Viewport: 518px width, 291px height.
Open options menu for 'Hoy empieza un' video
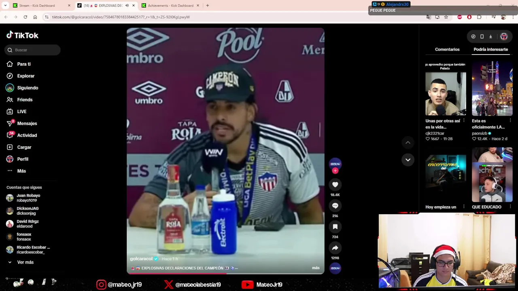464,207
